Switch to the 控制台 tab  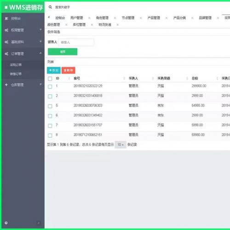pos(60,18)
